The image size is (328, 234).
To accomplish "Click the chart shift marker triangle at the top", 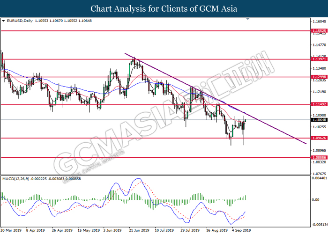I will pos(248,19).
